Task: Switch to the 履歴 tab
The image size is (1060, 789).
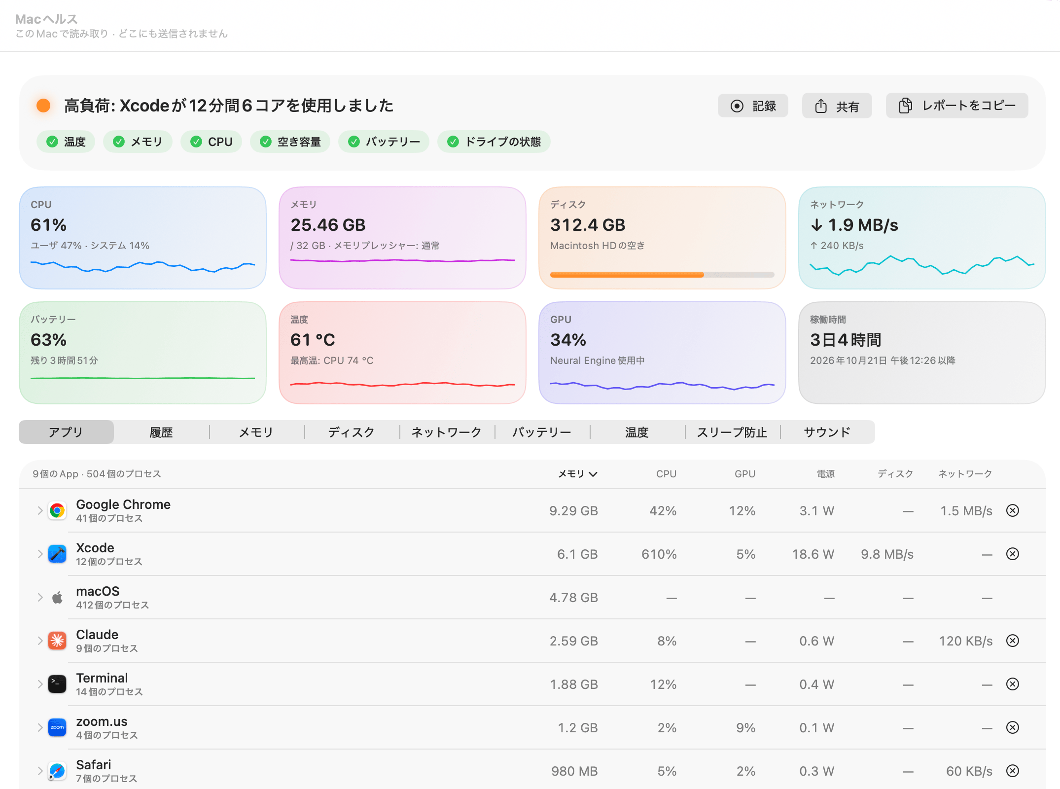Action: coord(161,432)
